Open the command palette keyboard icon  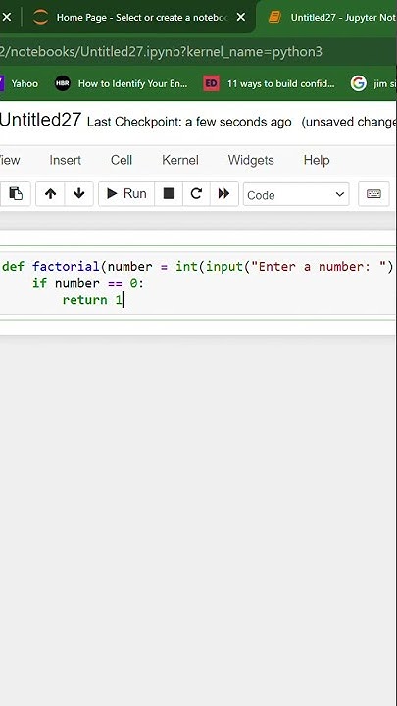pyautogui.click(x=373, y=194)
